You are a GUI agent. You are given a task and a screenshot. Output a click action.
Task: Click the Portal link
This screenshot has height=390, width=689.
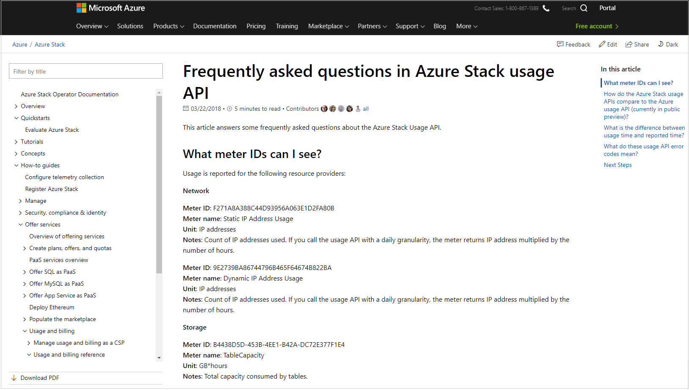(x=607, y=8)
